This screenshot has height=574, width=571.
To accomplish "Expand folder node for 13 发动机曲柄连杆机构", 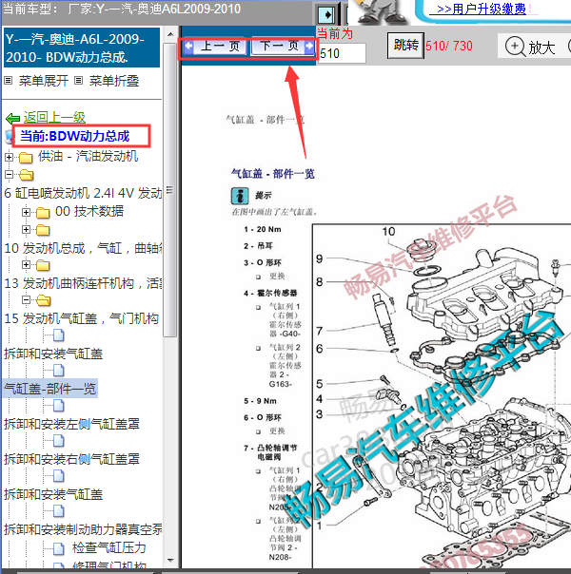I will click(x=26, y=264).
